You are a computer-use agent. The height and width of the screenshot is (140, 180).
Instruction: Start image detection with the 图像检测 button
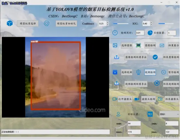click(150, 45)
